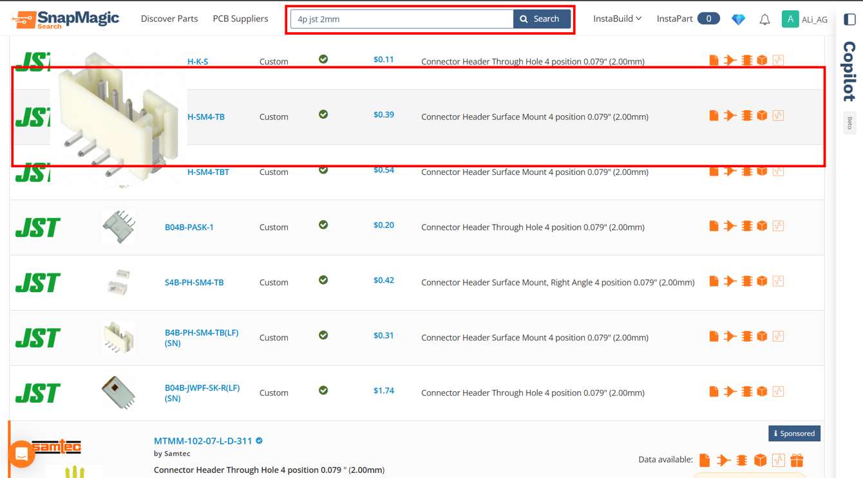Viewport: 863px width, 478px height.
Task: Click the simulation waveform icon for H-SM4-TB
Action: point(778,116)
